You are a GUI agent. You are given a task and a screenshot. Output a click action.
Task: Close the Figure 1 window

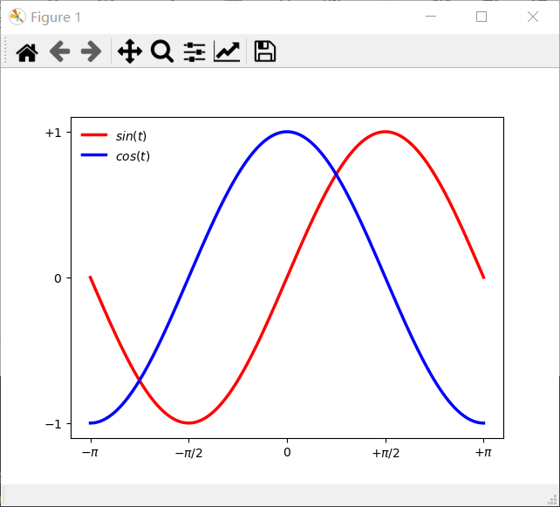[532, 17]
